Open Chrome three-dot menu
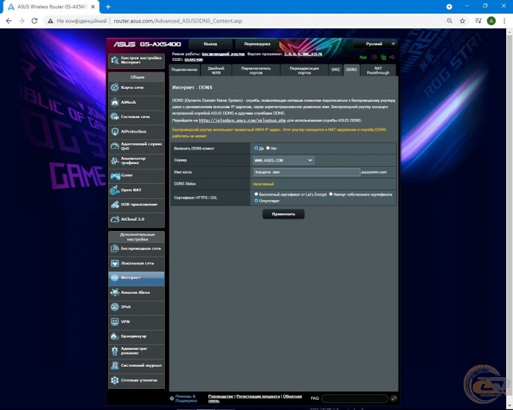 (x=504, y=21)
